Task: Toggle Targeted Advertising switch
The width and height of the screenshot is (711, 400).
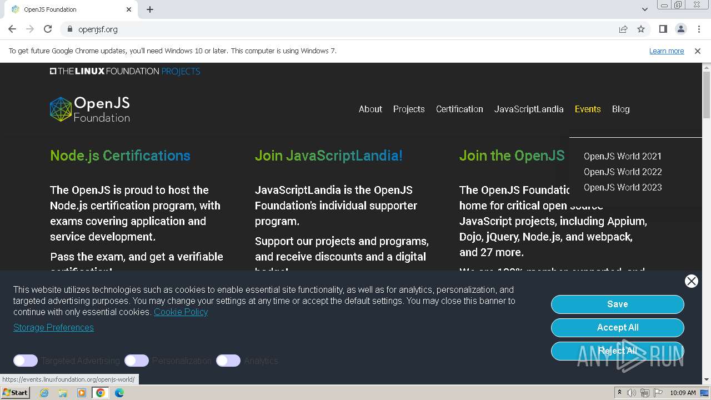Action: (26, 361)
